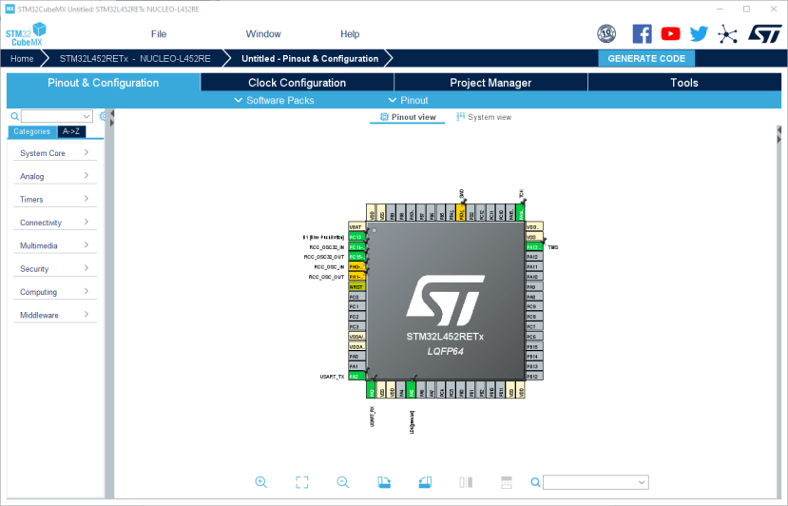Click the Untitled - Pinout & Configuration breadcrumb
The height and width of the screenshot is (506, 788).
point(310,58)
